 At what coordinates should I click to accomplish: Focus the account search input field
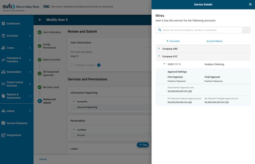pos(199,30)
